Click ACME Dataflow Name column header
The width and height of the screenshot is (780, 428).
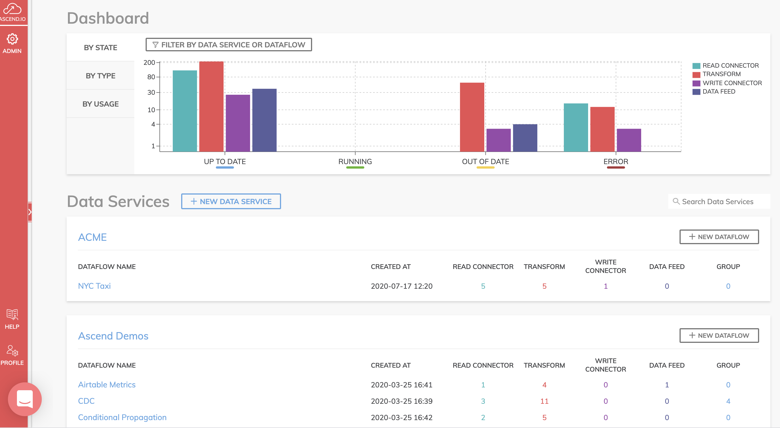point(107,266)
